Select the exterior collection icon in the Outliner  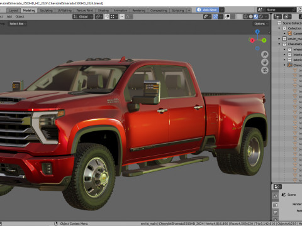[289, 60]
